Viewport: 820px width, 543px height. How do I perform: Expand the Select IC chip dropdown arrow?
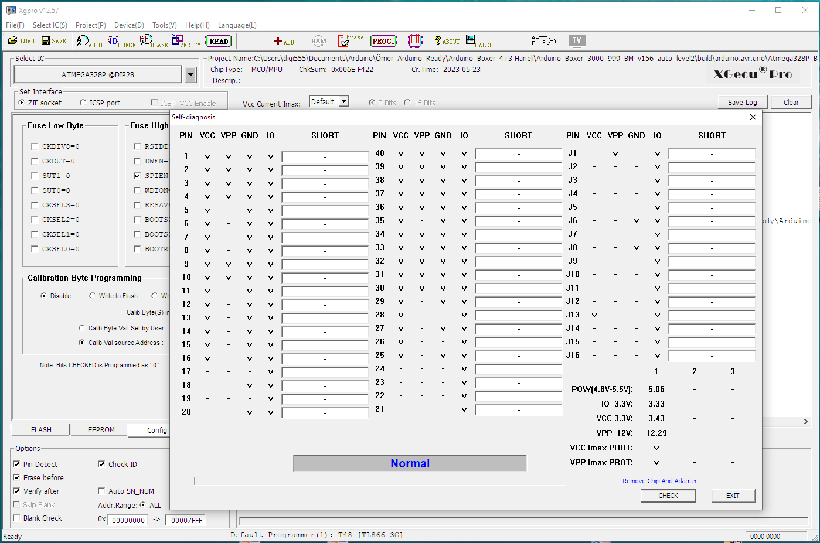click(190, 75)
